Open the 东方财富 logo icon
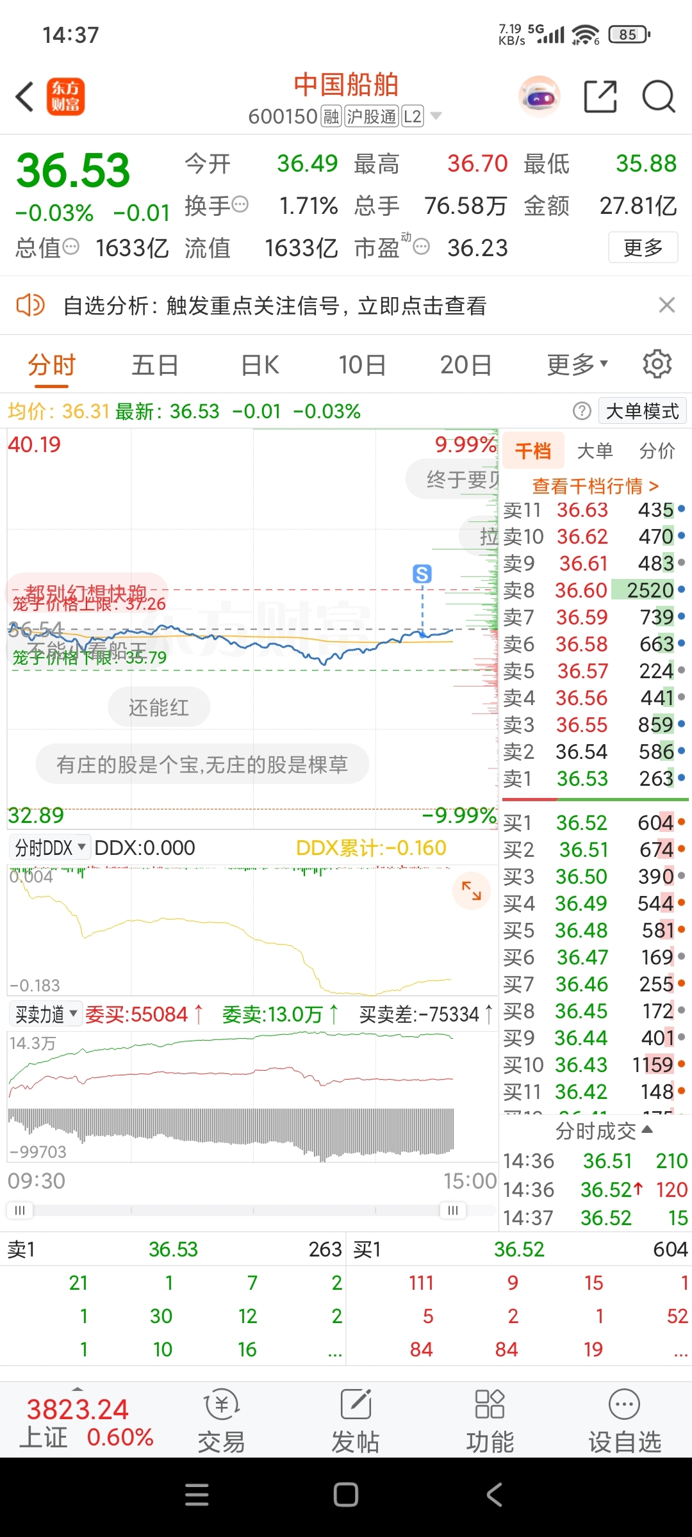Image resolution: width=692 pixels, height=1537 pixels. click(x=65, y=97)
